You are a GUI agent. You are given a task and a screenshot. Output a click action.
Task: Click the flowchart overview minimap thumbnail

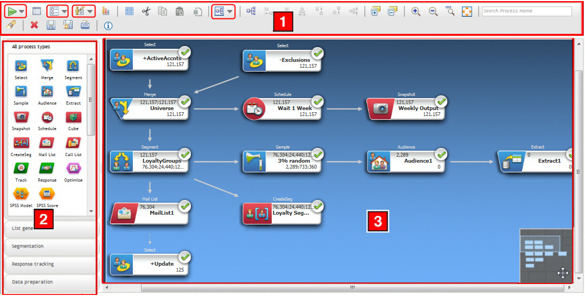[546, 256]
